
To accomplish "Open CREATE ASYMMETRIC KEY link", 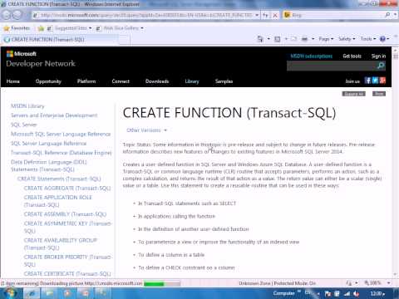I will 67,227.
